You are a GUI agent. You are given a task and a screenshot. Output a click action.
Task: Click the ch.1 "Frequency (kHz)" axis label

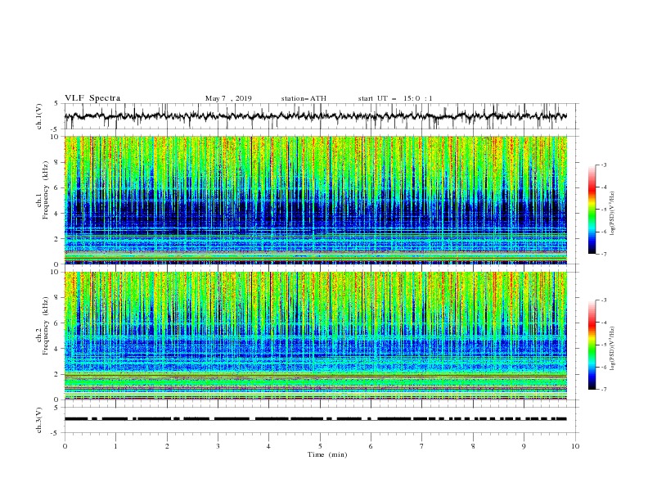coord(46,191)
